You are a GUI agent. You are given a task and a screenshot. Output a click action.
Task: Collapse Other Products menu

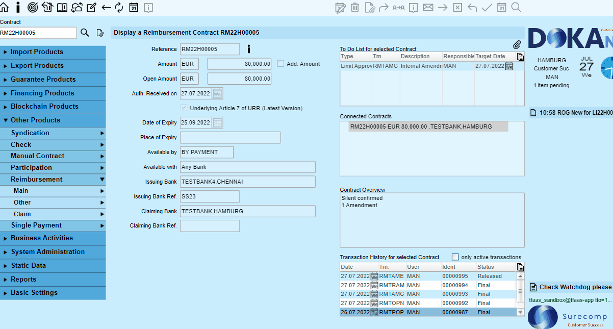pos(53,120)
